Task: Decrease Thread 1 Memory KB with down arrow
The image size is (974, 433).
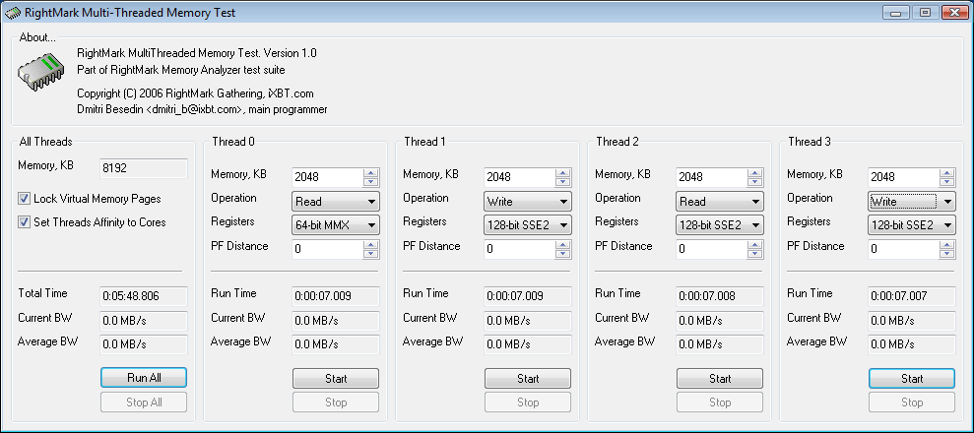Action: [x=562, y=182]
